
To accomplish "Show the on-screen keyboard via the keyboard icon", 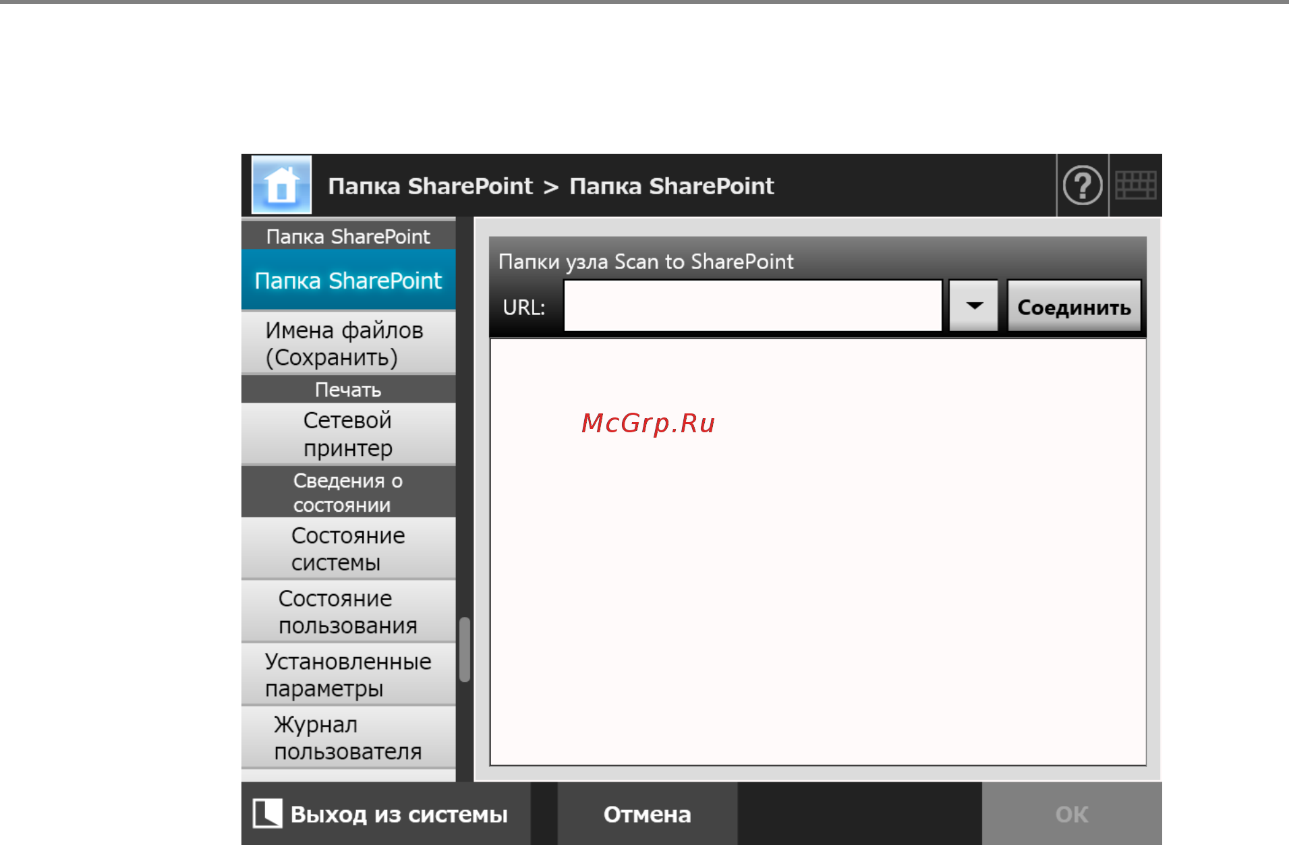I will click(x=1136, y=185).
